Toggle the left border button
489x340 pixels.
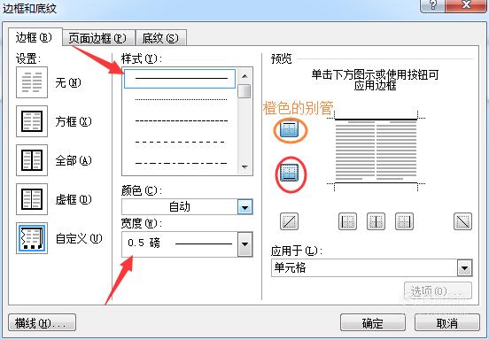(x=347, y=221)
